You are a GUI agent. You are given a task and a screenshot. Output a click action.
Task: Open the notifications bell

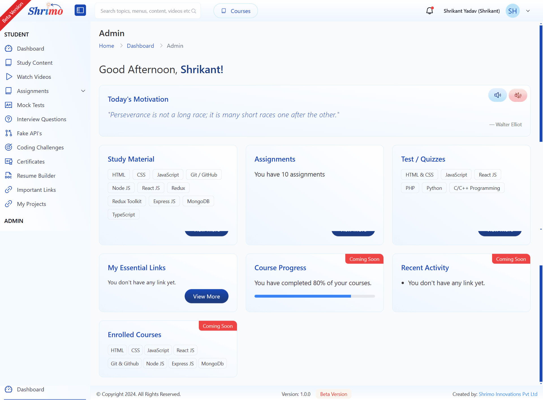pyautogui.click(x=430, y=10)
